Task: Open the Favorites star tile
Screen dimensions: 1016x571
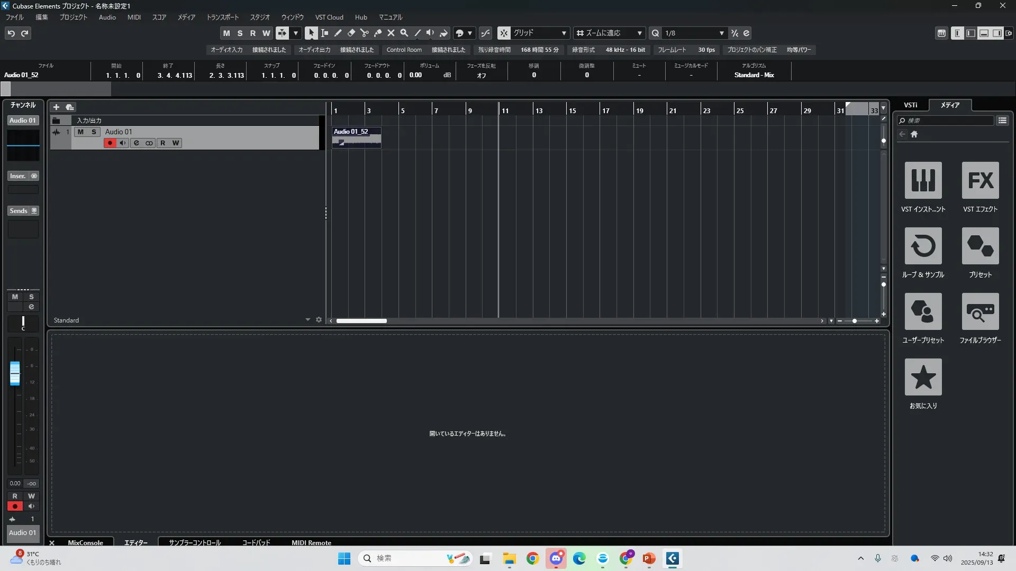Action: click(923, 377)
